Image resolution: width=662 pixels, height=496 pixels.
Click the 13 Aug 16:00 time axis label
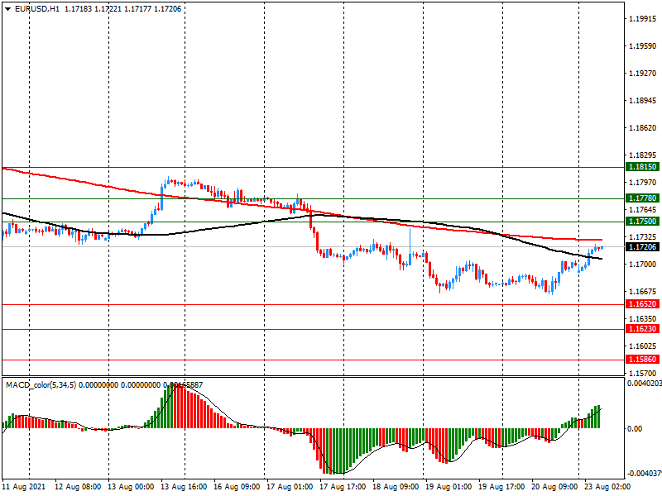[x=184, y=487]
